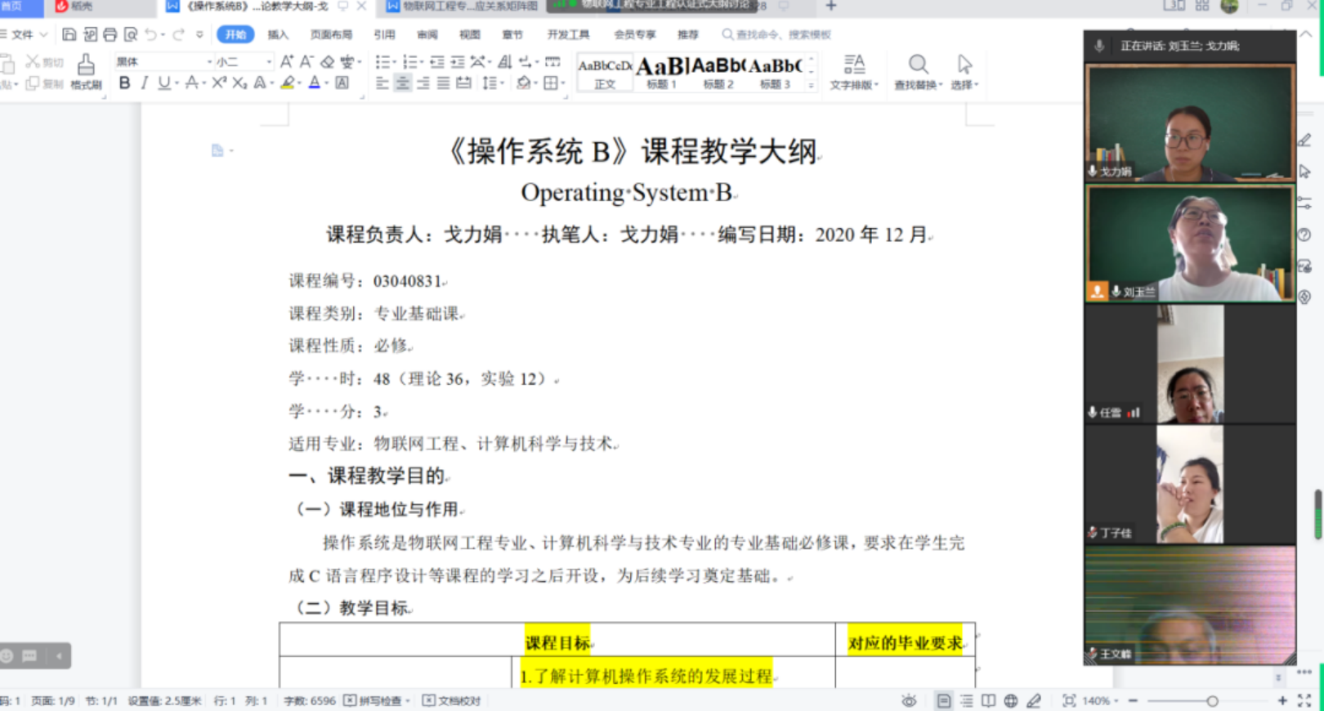Screen dimensions: 1324x711
Task: Click the superscript X² icon
Action: [x=219, y=83]
